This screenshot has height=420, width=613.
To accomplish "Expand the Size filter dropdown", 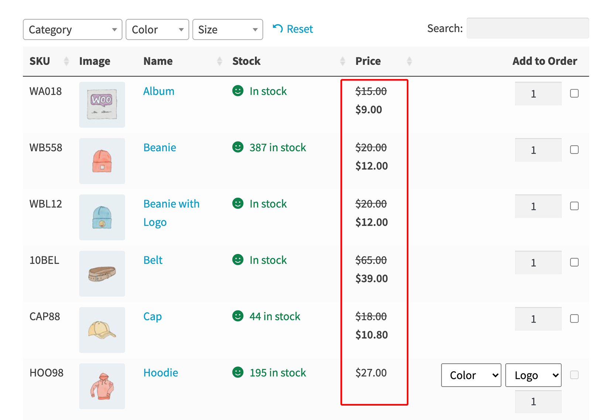I will click(227, 30).
